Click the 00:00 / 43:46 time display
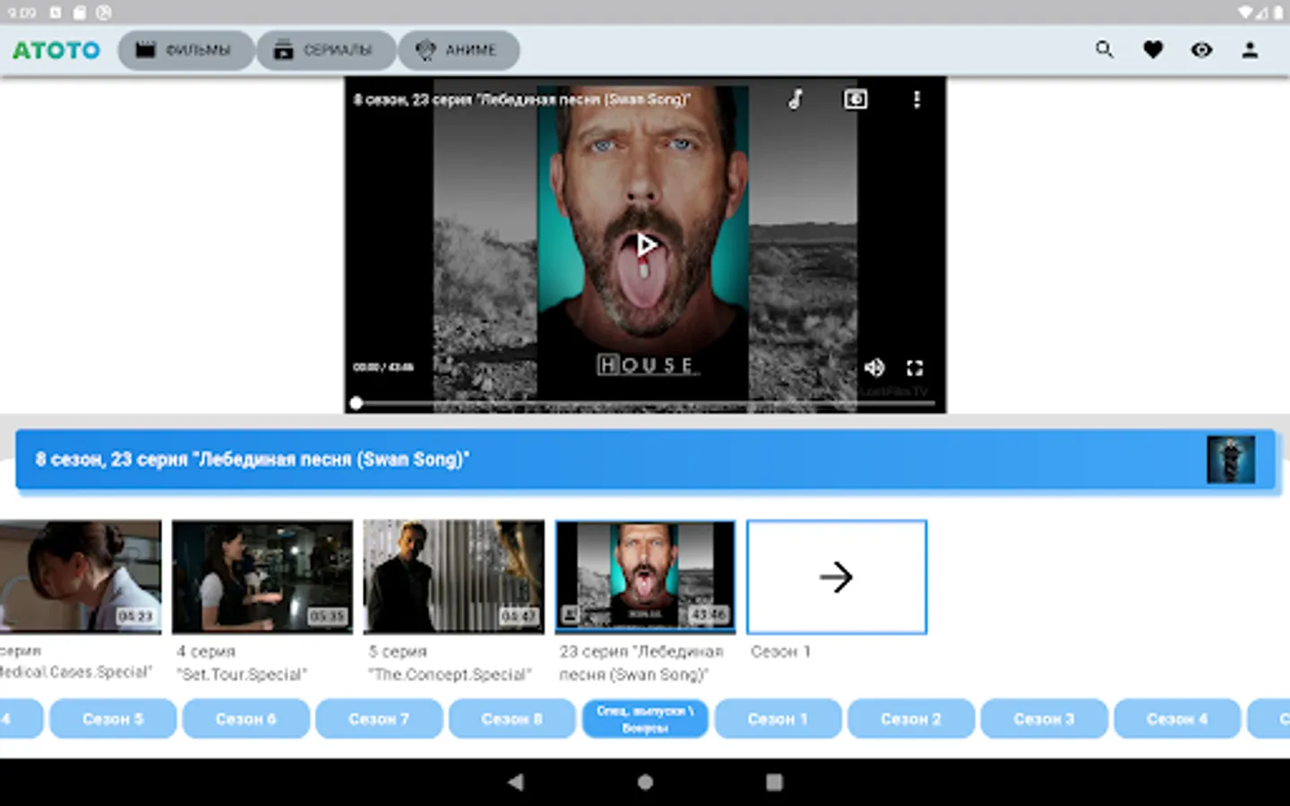This screenshot has width=1290, height=806. tap(383, 367)
